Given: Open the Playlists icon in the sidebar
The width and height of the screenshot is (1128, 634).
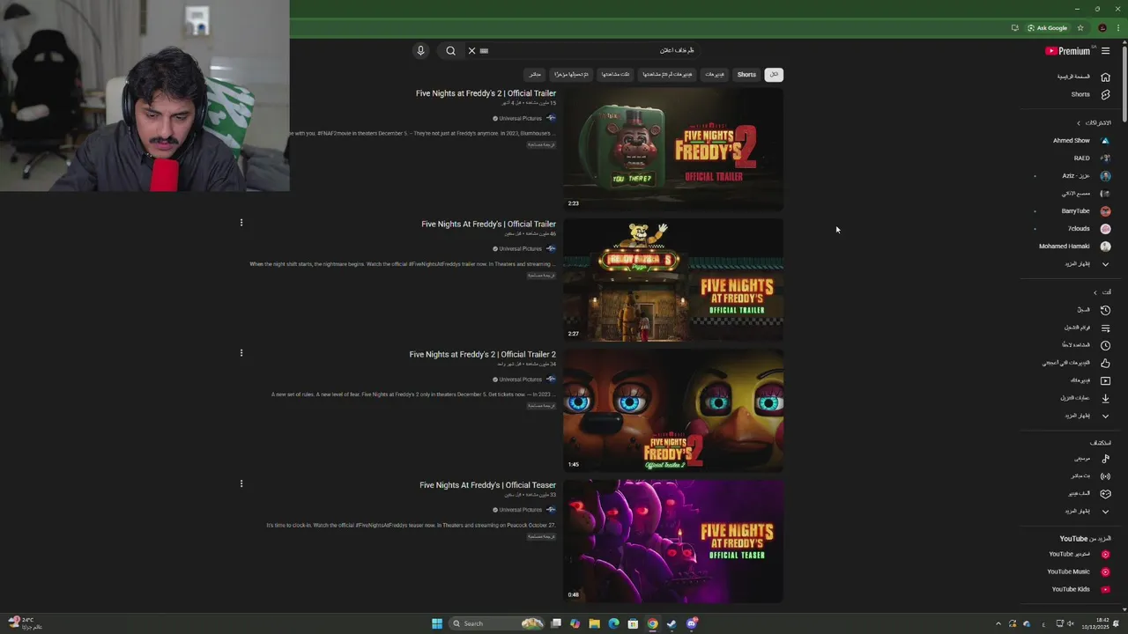Looking at the screenshot, I should [x=1105, y=328].
